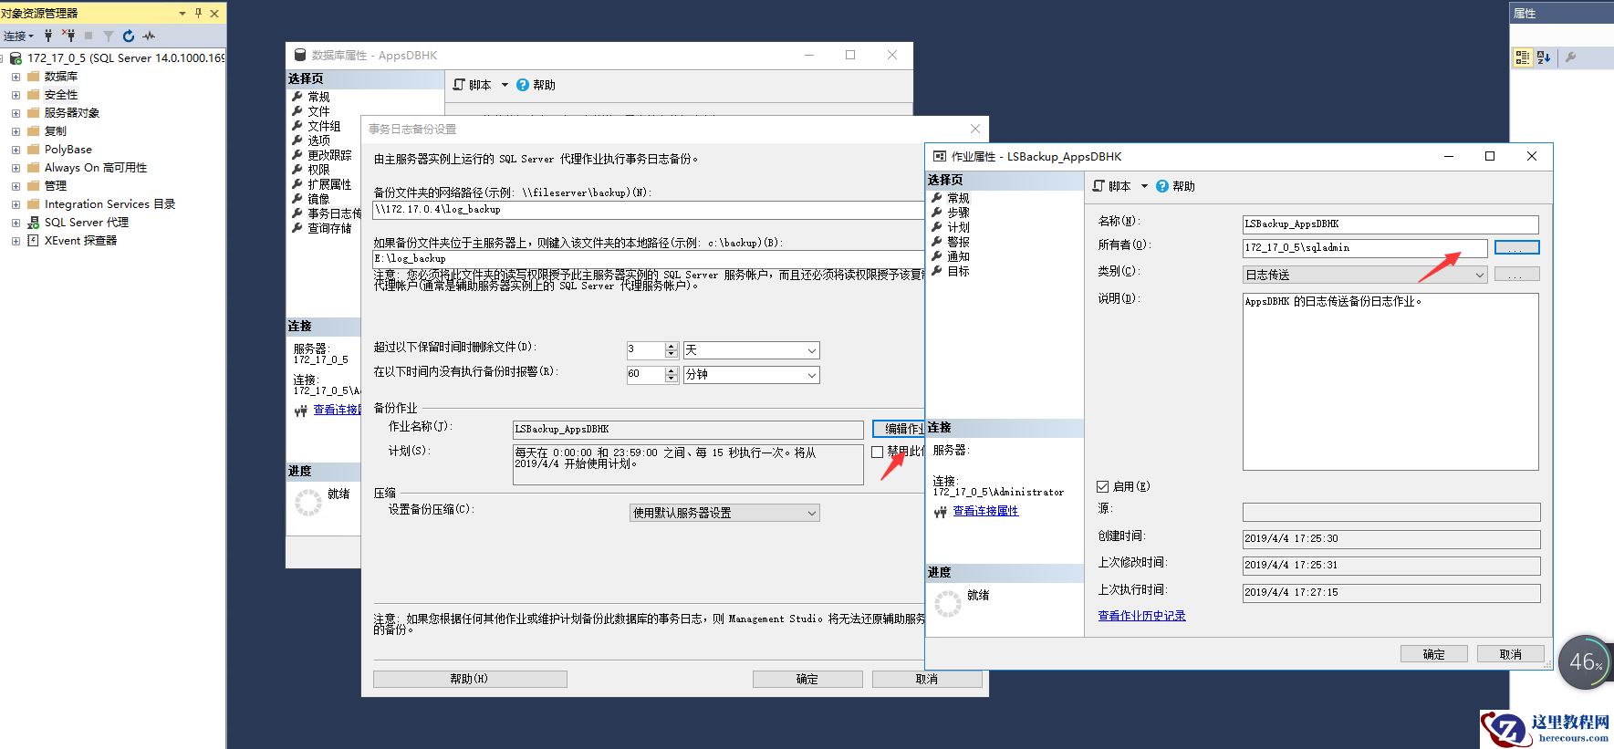Expand the 服务器对象 tree node
The image size is (1614, 749).
(16, 113)
